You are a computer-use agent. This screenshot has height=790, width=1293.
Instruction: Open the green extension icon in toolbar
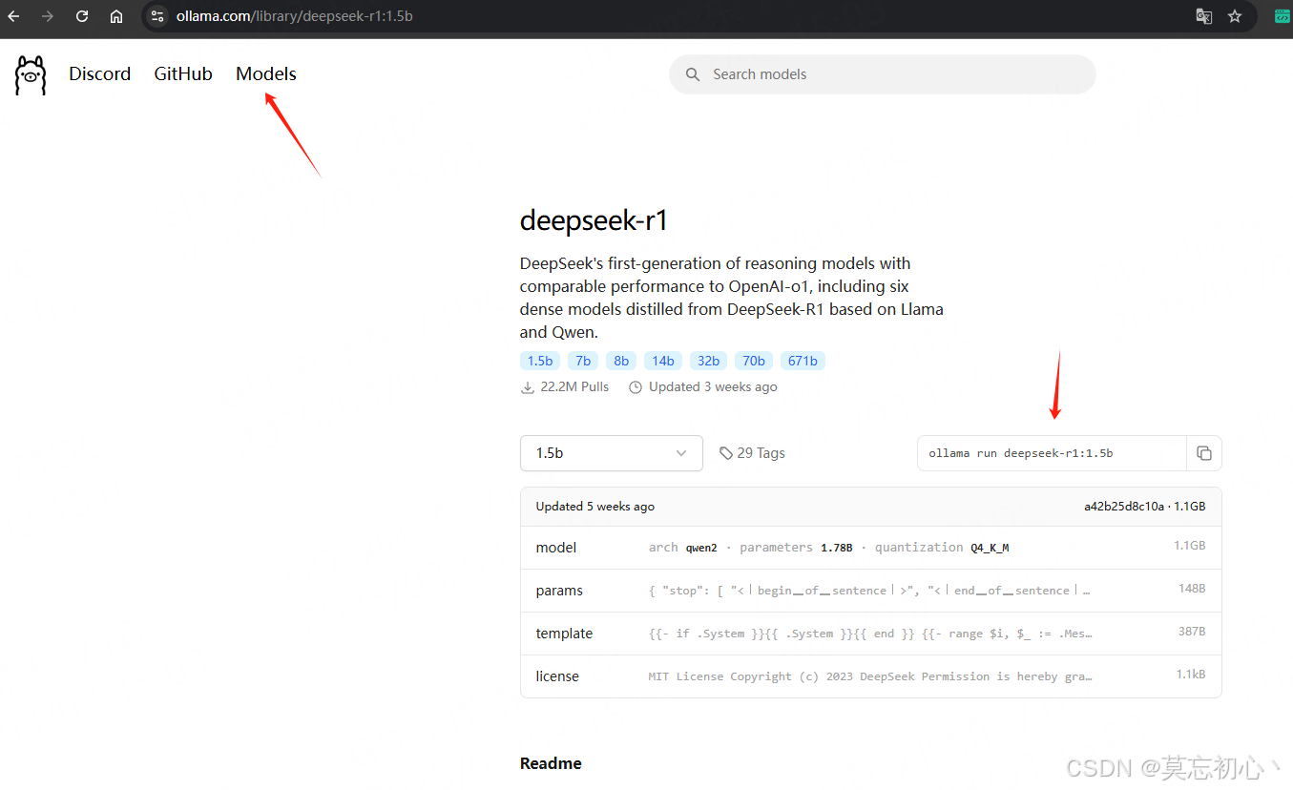tap(1283, 16)
